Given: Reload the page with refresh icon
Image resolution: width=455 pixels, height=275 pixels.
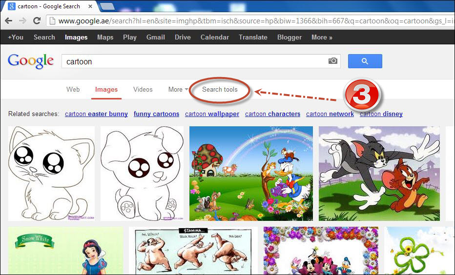Looking at the screenshot, I should point(37,21).
